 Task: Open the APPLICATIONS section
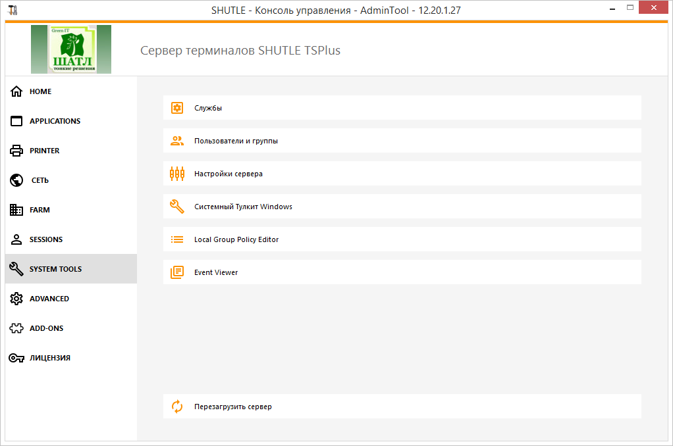[55, 120]
